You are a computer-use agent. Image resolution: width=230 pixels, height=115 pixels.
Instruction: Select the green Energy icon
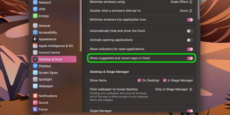point(35,16)
